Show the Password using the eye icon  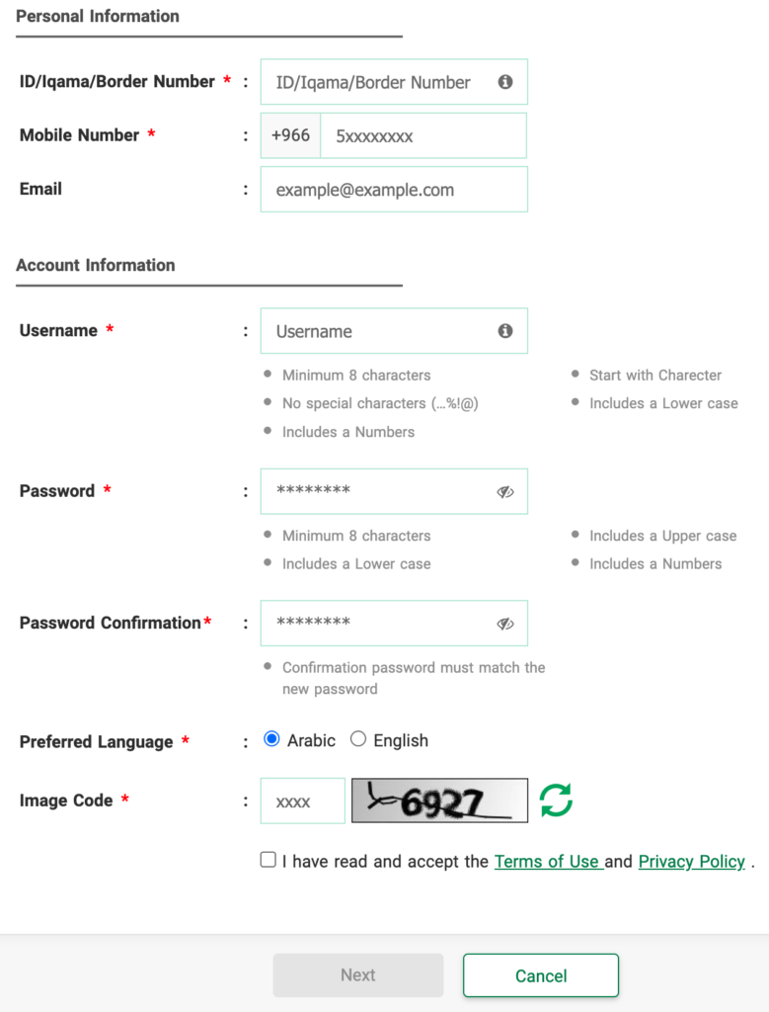click(505, 491)
